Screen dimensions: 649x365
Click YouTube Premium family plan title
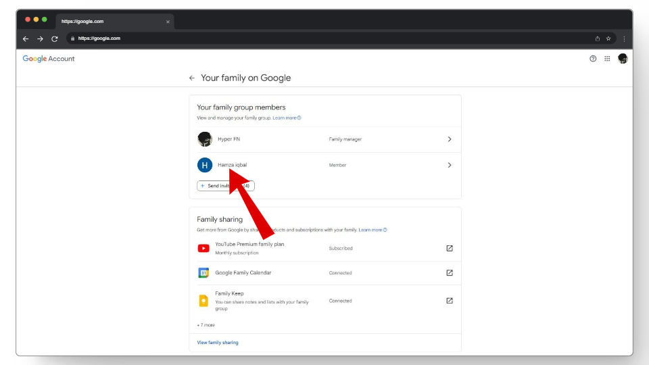249,244
